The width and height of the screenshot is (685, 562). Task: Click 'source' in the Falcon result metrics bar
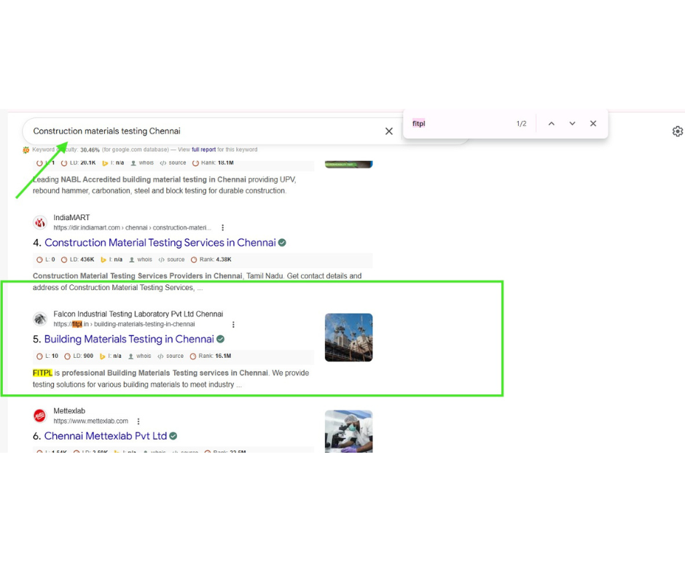point(171,356)
